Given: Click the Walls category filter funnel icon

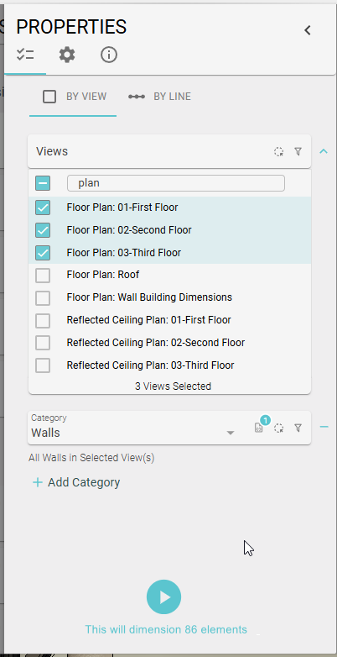Looking at the screenshot, I should pos(298,428).
